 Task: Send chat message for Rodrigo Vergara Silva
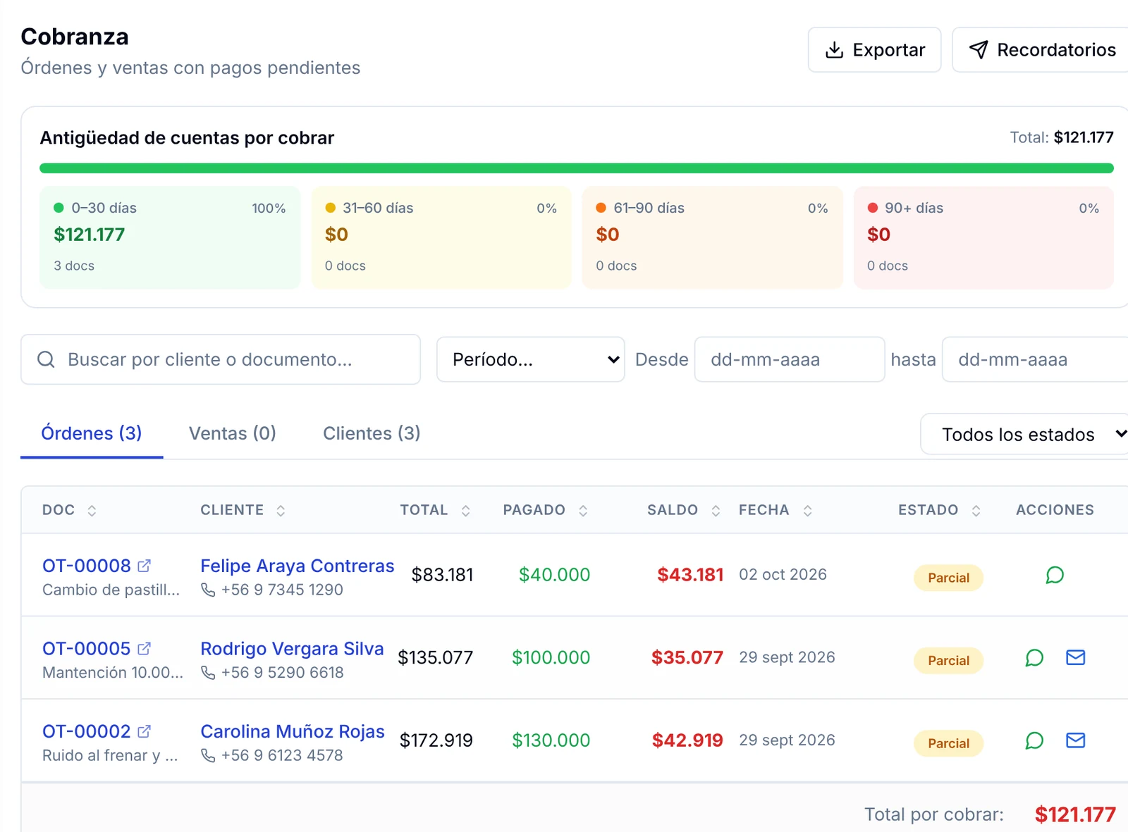point(1034,658)
